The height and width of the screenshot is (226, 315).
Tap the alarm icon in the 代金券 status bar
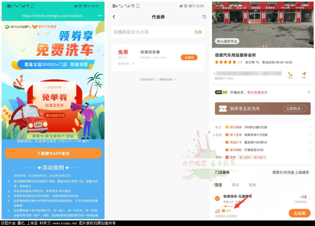(185, 6)
